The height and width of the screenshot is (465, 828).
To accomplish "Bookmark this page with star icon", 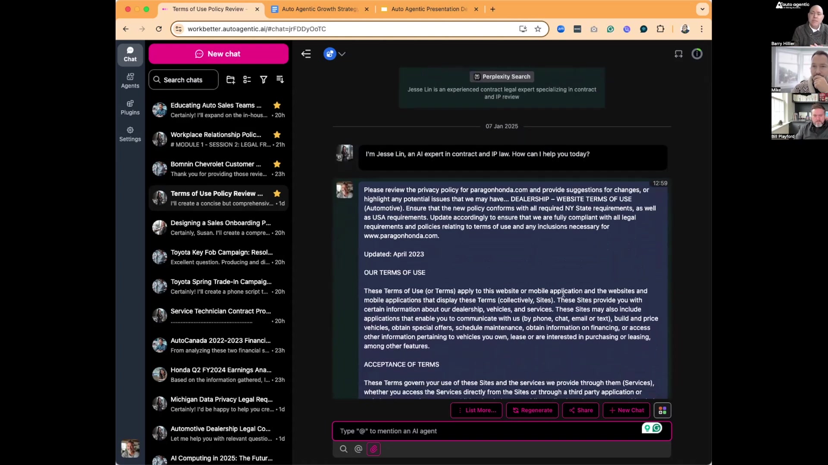I will pos(538,29).
